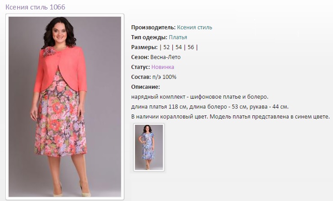Click the 'Тип одежды:' label
The image size is (333, 201).
149,37
